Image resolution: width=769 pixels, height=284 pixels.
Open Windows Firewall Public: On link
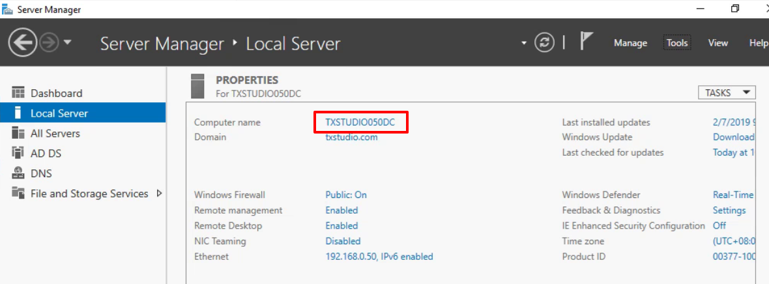(346, 195)
